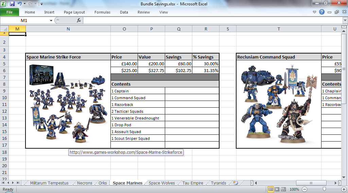This screenshot has width=348, height=193.
Task: Open Excel Help question mark icon
Action: [322, 12]
